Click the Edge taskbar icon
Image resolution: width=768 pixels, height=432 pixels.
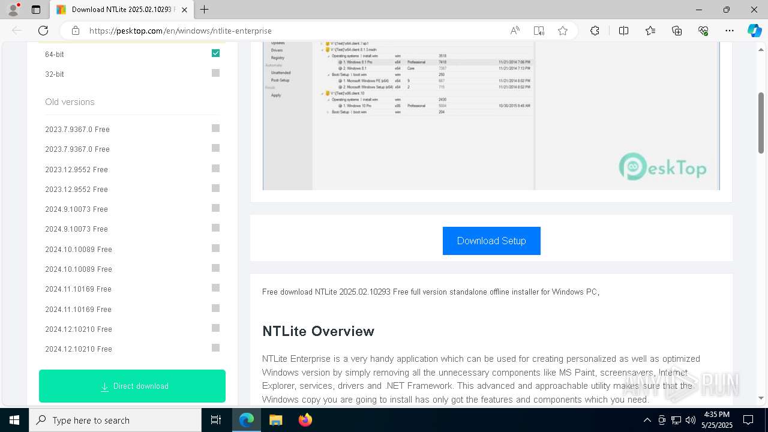point(247,420)
